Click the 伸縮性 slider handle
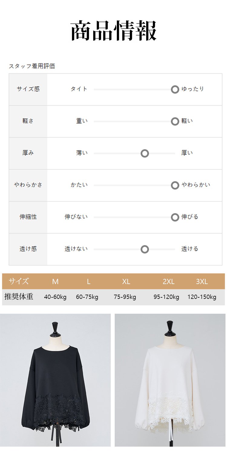This screenshot has width=227, height=453. [x=175, y=217]
